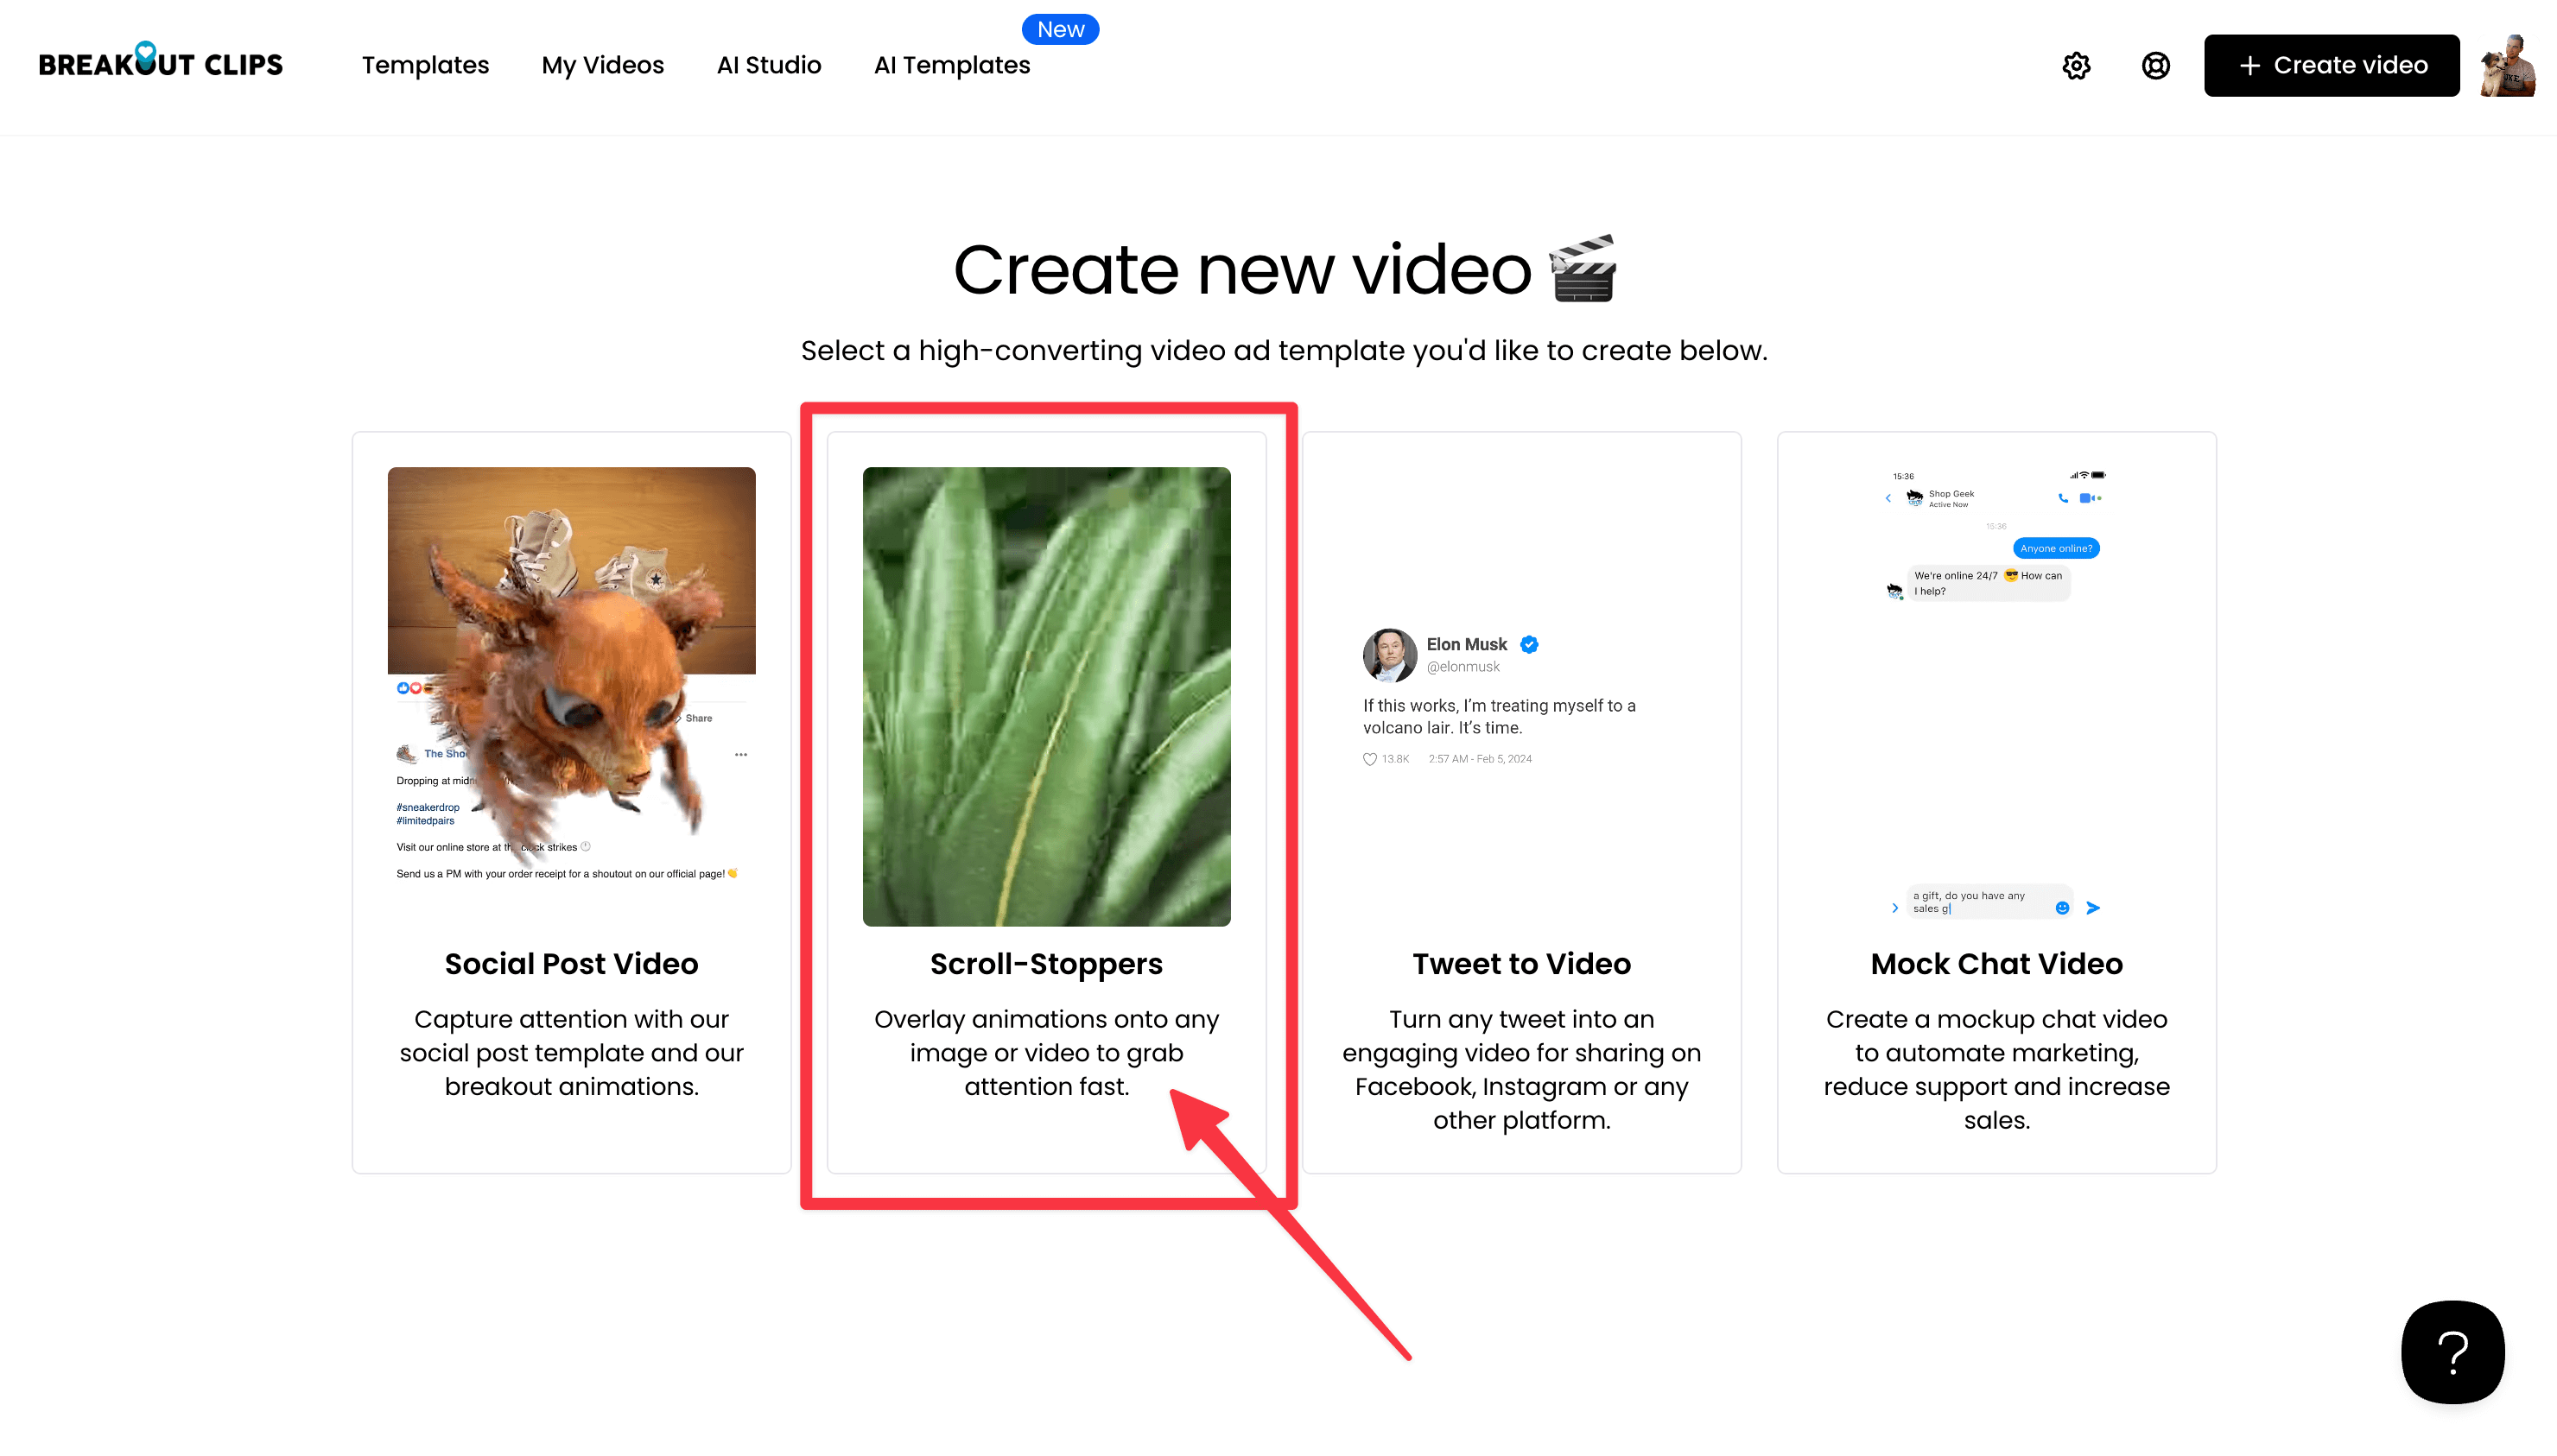Click the blue New badge
2557x1456 pixels.
coord(1060,29)
